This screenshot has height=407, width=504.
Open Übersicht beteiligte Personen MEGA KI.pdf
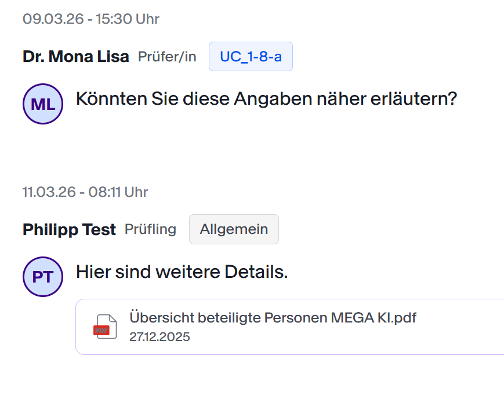(273, 317)
